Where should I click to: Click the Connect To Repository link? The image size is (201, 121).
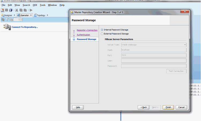point(25,27)
